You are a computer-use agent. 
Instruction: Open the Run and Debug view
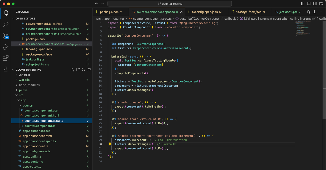coord(5,47)
